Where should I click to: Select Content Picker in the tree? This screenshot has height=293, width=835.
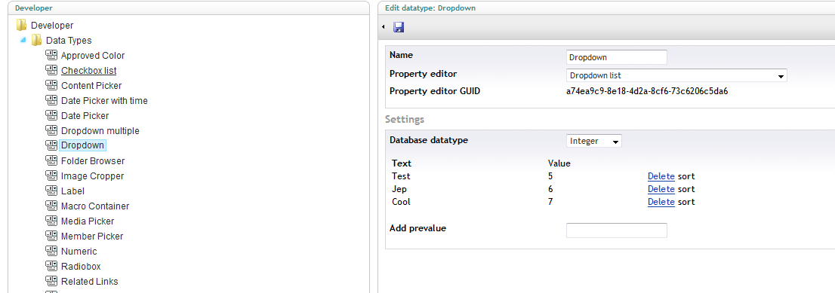[91, 86]
